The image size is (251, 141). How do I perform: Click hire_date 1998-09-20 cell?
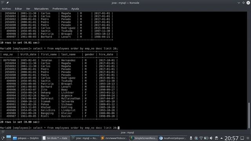pos(107,116)
